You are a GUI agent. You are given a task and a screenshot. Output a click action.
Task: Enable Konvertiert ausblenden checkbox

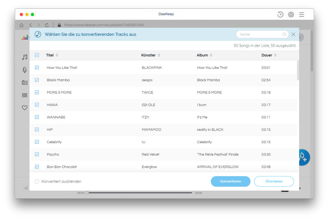tap(37, 181)
